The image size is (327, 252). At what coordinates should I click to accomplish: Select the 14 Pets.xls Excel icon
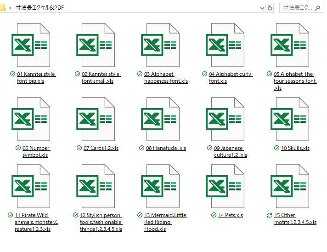click(225, 186)
